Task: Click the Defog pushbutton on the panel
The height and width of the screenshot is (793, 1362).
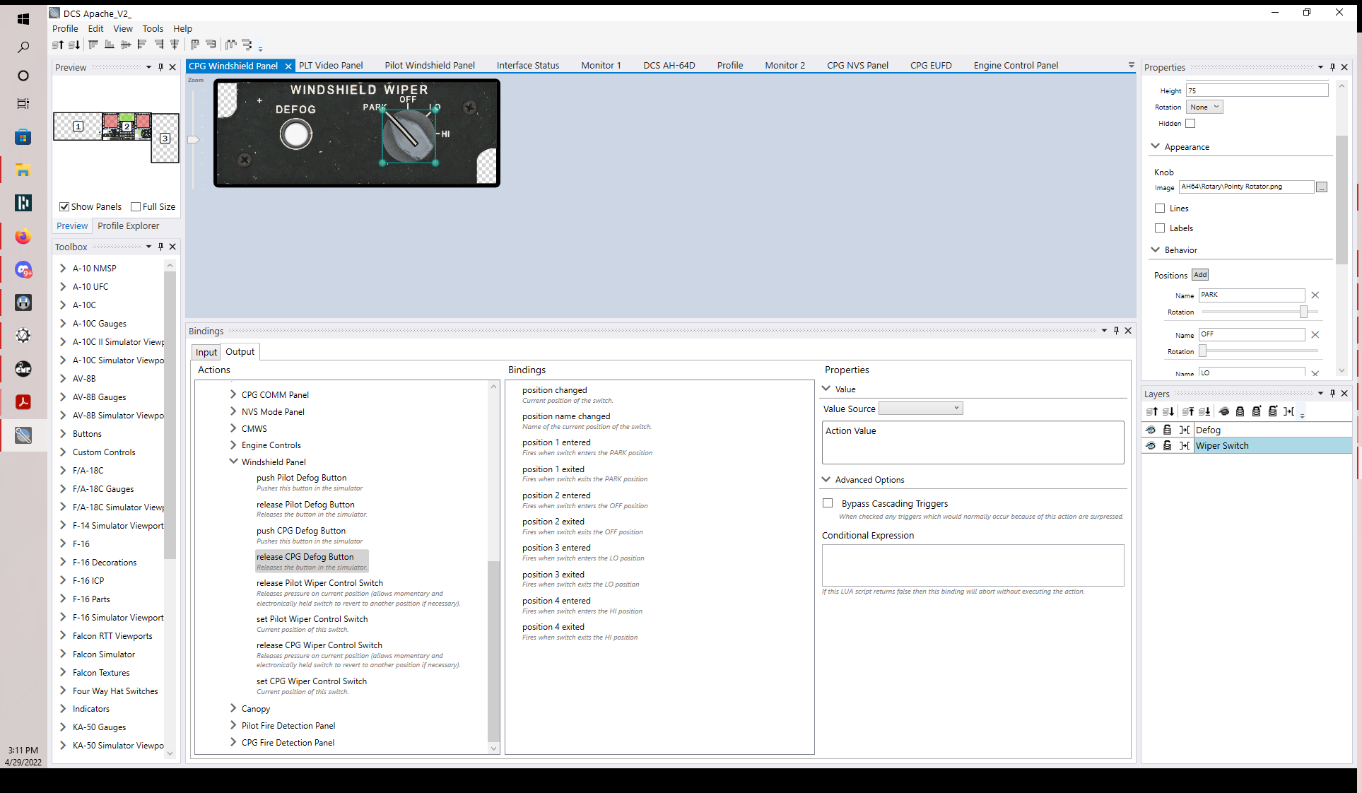Action: pyautogui.click(x=295, y=134)
